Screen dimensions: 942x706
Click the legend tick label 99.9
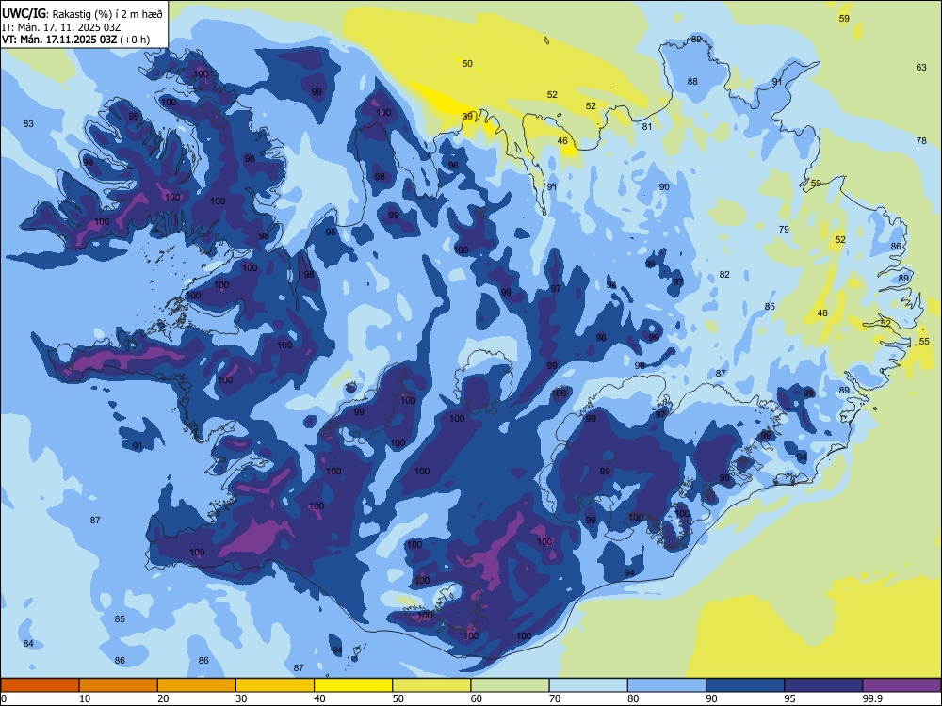tap(871, 698)
